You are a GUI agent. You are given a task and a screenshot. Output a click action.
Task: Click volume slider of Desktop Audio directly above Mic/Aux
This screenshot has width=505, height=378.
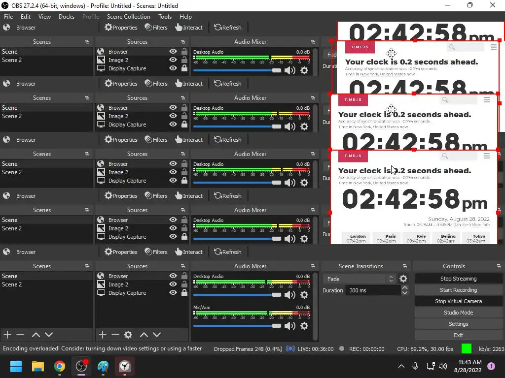point(237,295)
